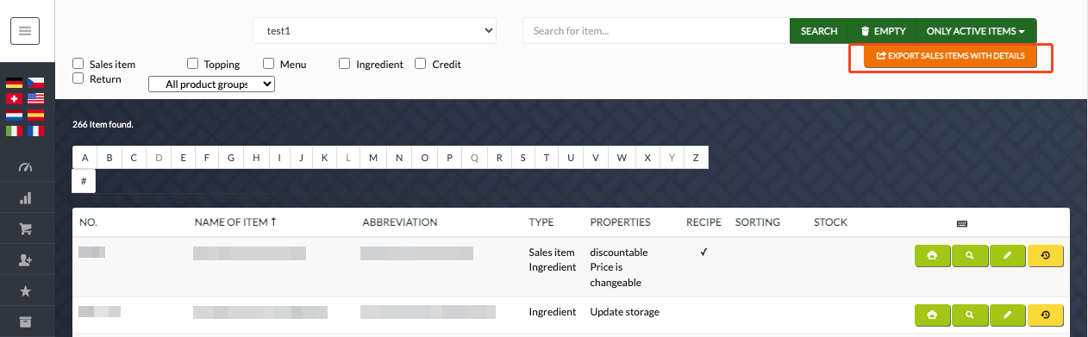The image size is (1088, 337).
Task: Open the All product groups dropdown
Action: [212, 84]
